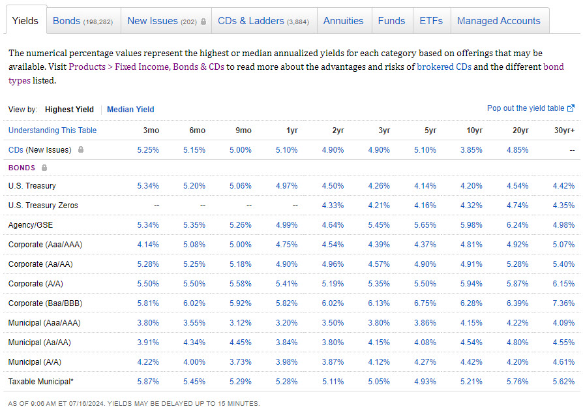This screenshot has width=583, height=413.
Task: Select Taxable Municipal 3mo yield 5.87%
Action: tap(148, 382)
